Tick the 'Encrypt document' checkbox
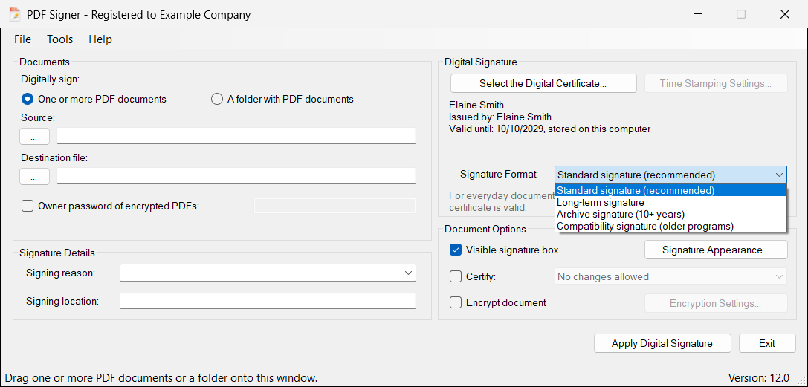This screenshot has width=808, height=387. [x=456, y=302]
